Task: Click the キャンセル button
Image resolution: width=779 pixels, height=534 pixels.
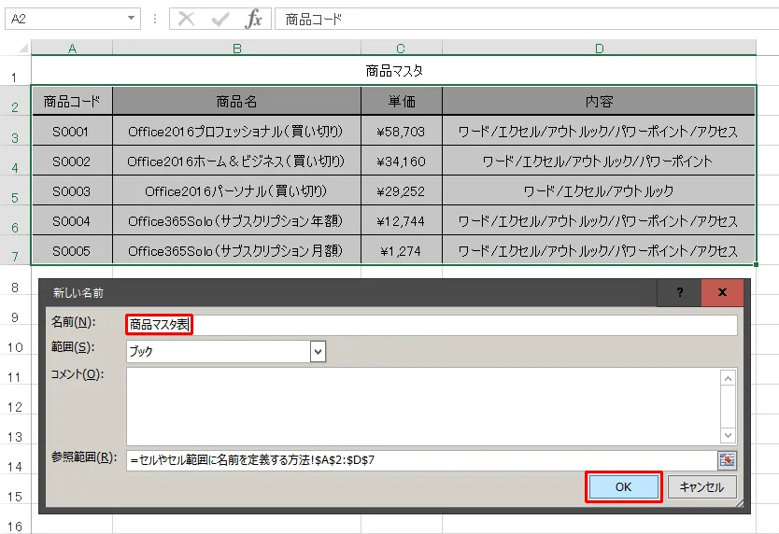Action: point(701,486)
